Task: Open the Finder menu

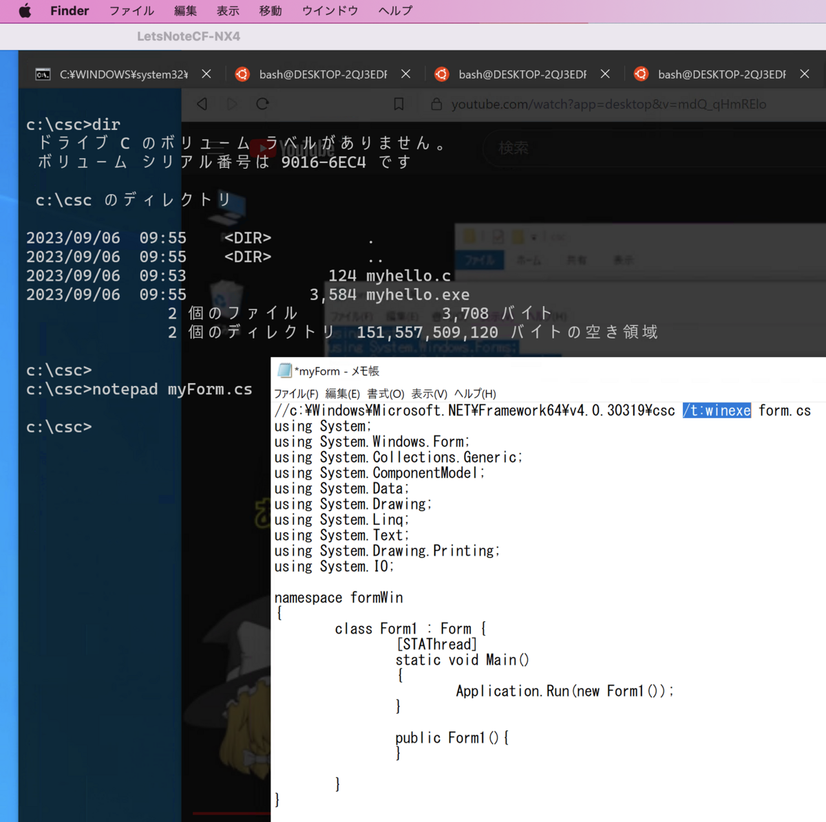Action: (x=70, y=10)
